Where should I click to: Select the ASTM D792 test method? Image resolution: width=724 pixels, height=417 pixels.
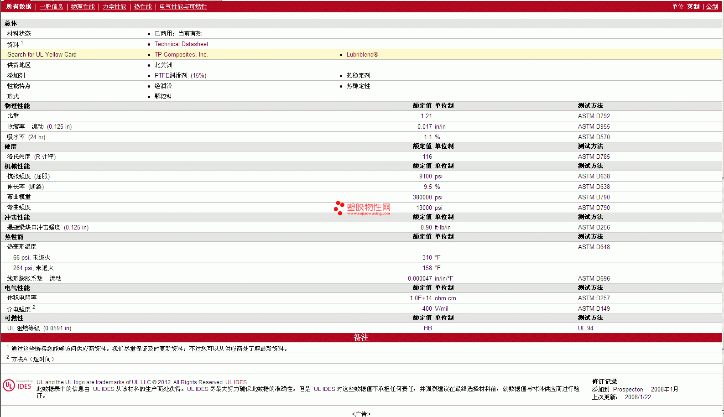pos(594,116)
